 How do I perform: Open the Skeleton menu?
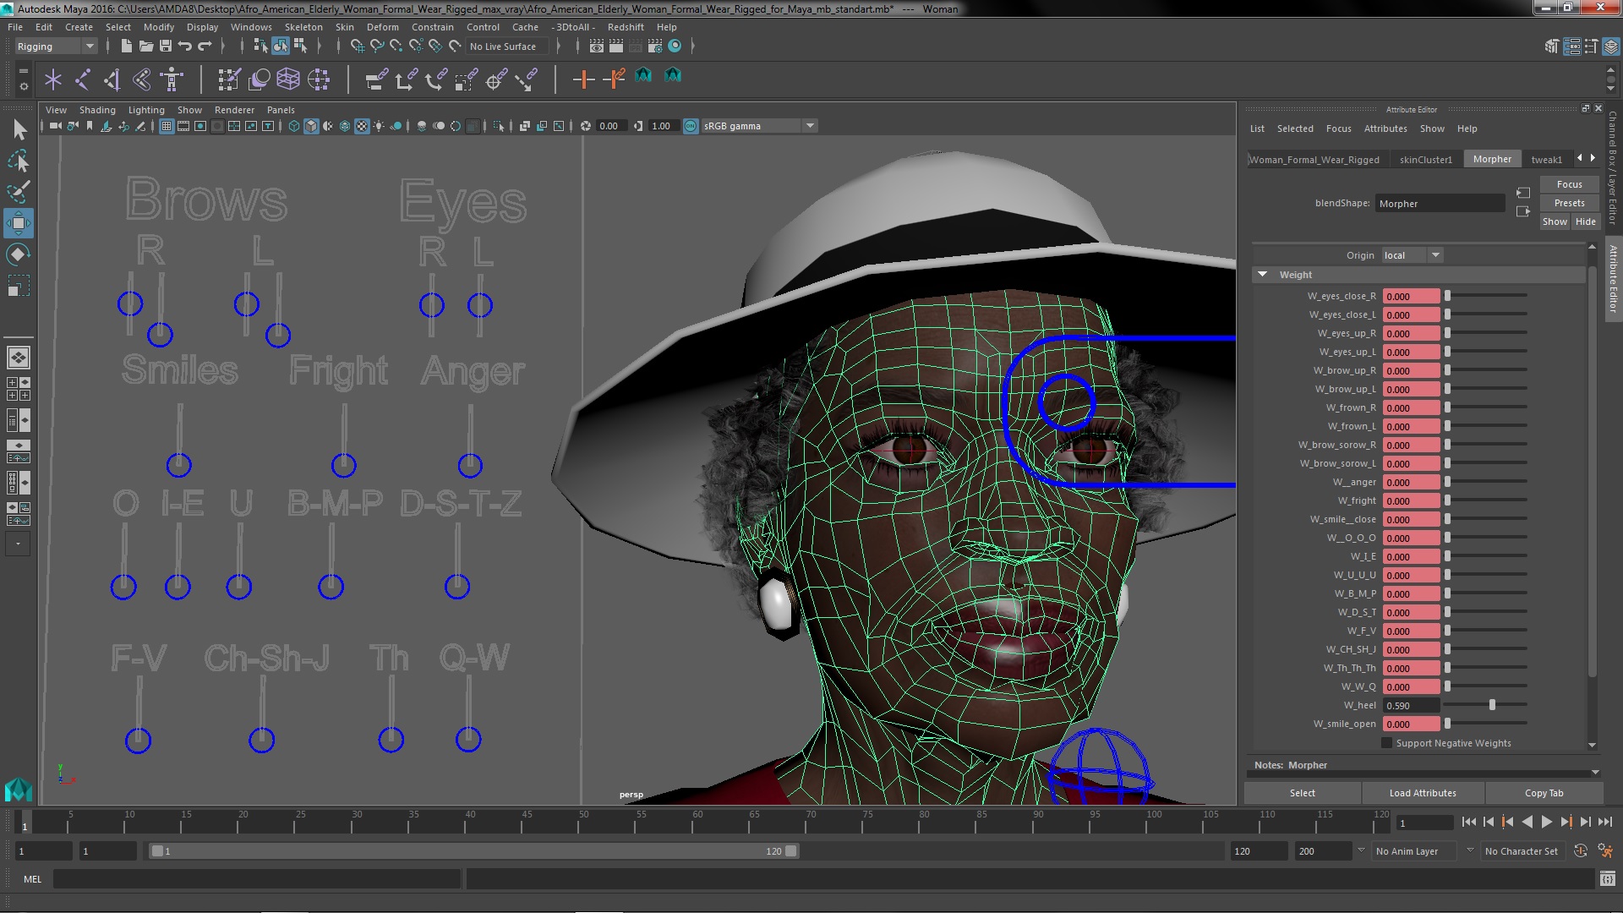303,27
